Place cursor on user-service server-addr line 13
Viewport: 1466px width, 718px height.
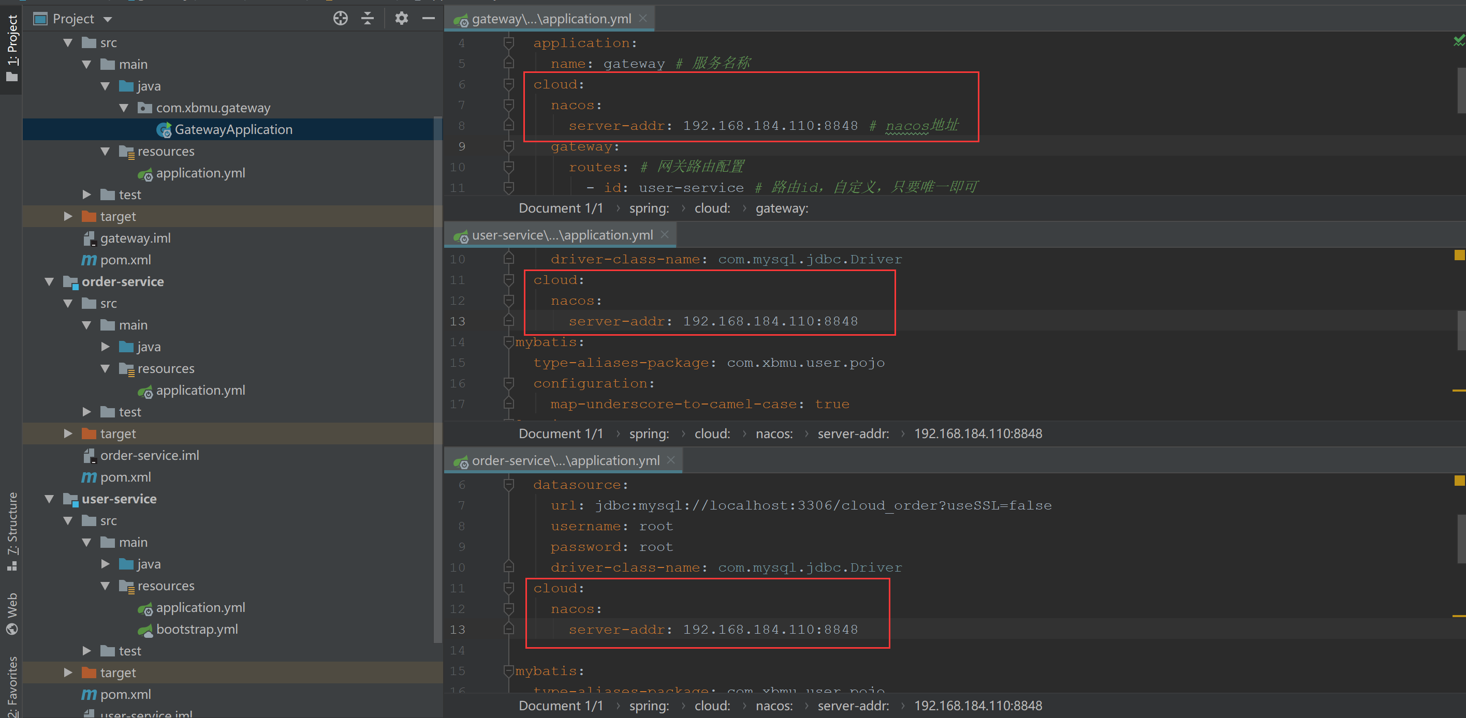tap(713, 321)
